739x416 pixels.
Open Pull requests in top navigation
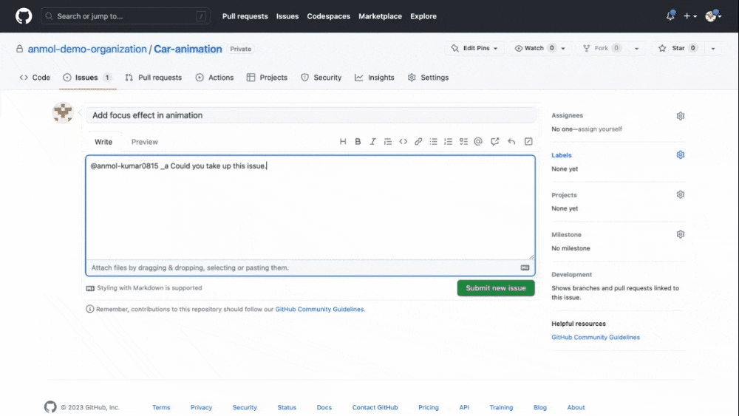click(245, 16)
